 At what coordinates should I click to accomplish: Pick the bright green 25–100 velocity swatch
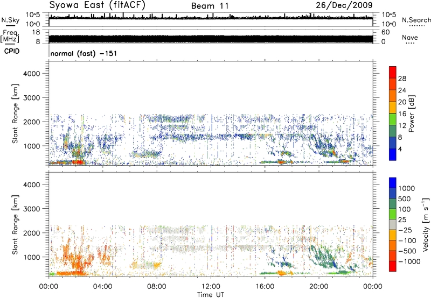(x=393, y=214)
